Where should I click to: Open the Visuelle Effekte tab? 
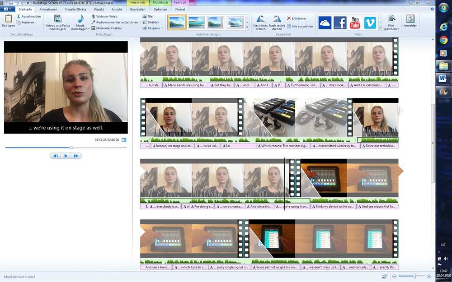tap(76, 9)
